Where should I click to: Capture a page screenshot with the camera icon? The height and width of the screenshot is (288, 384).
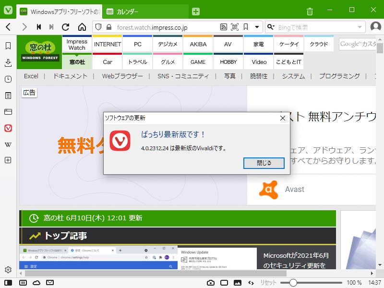211,283
